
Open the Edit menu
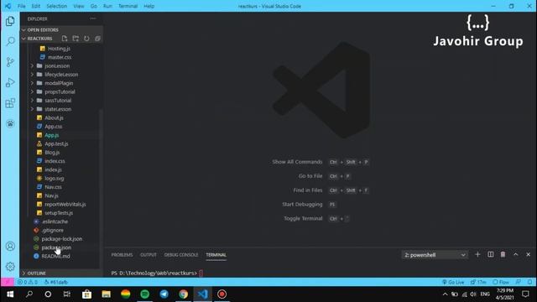[x=35, y=6]
